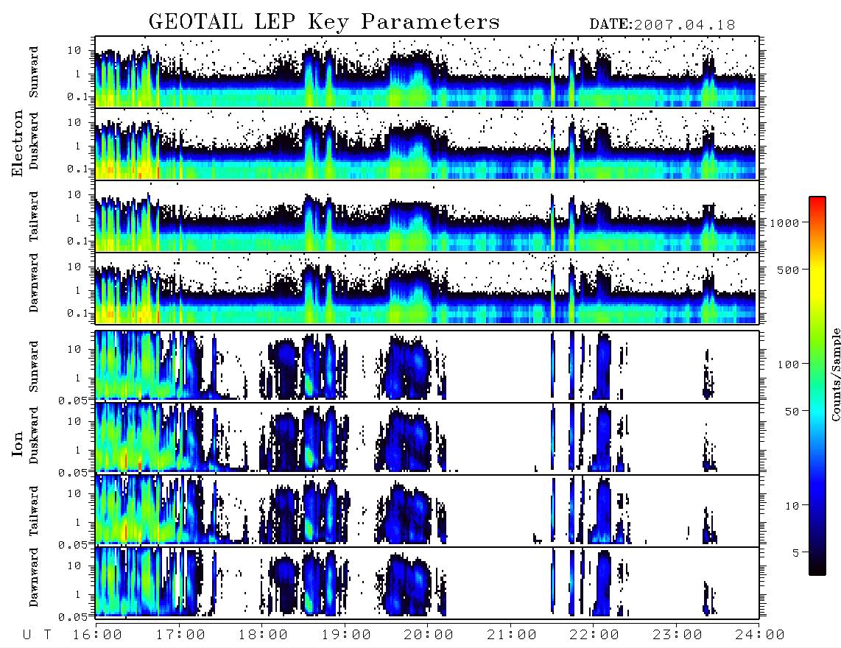Select the Ion 'Dawnward' panel label
The width and height of the screenshot is (841, 648).
34,577
